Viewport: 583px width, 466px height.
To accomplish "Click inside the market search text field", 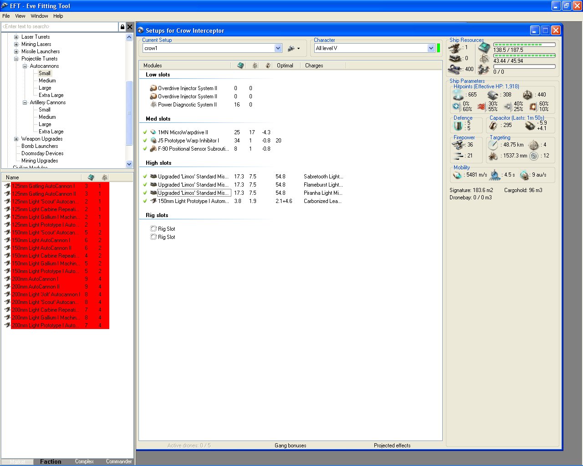I will [60, 27].
